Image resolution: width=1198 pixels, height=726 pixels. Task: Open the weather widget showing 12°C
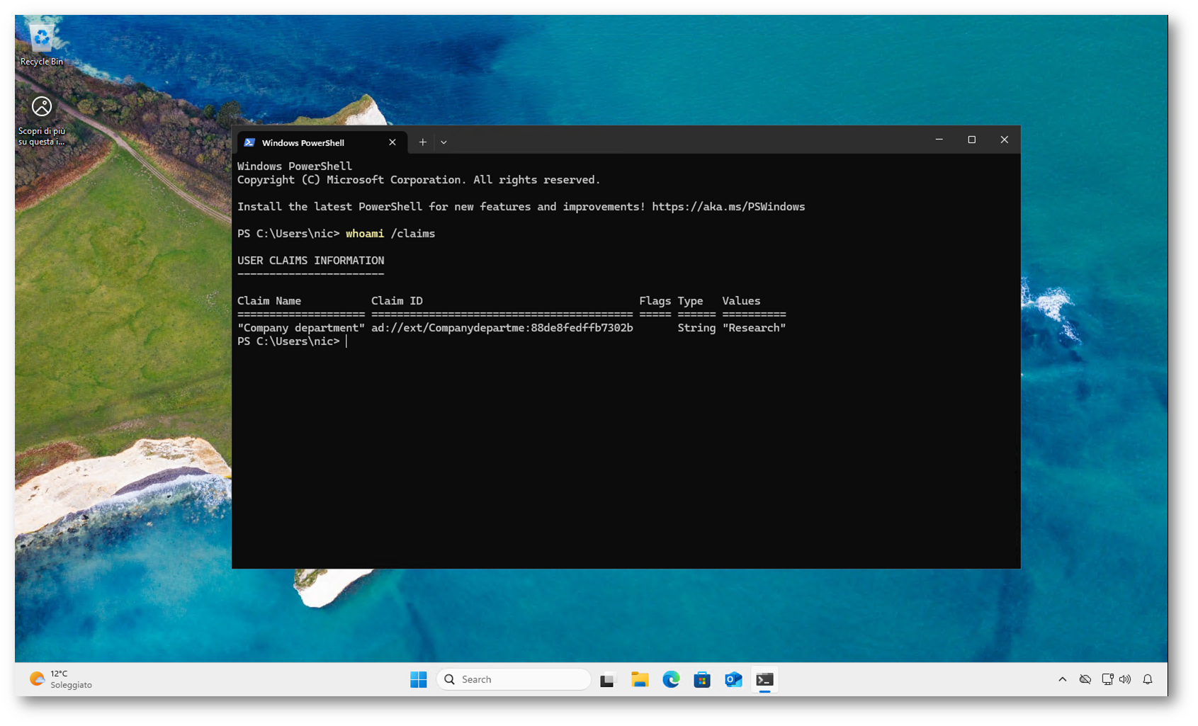[61, 679]
